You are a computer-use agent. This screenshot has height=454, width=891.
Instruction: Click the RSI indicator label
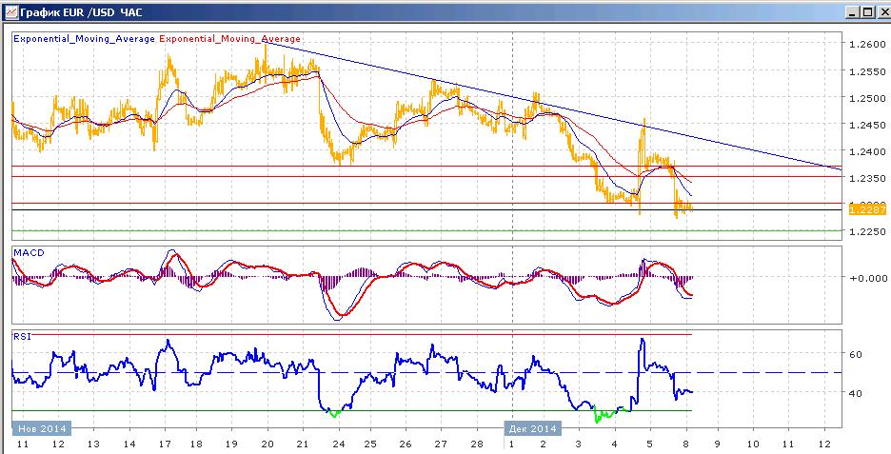pyautogui.click(x=21, y=336)
